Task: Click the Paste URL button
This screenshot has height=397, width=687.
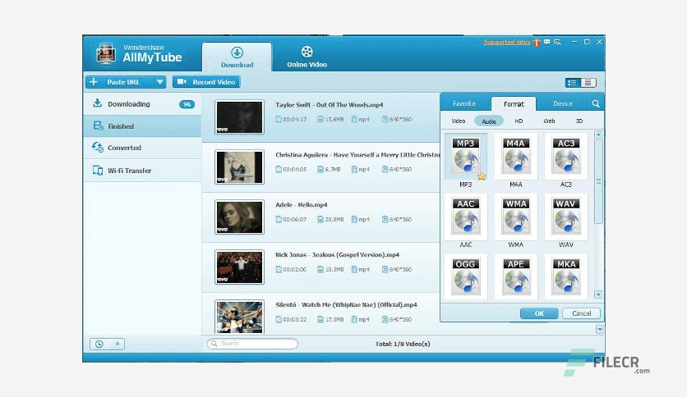Action: tap(120, 82)
